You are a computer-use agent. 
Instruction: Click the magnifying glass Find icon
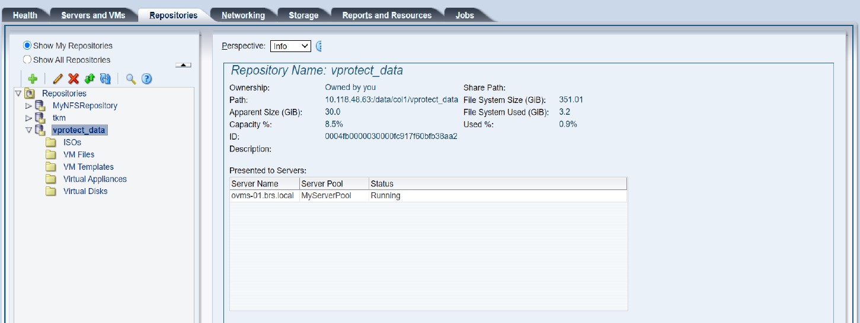pyautogui.click(x=131, y=79)
